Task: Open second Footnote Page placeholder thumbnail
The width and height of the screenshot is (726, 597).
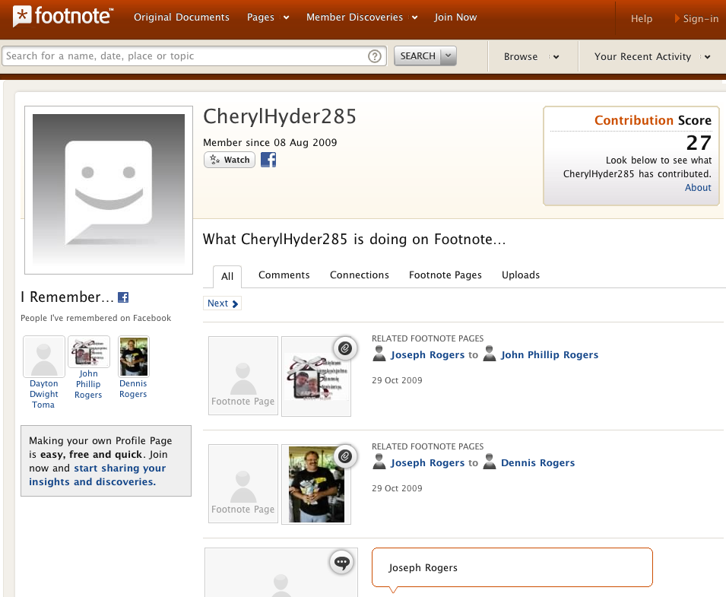Action: (243, 484)
